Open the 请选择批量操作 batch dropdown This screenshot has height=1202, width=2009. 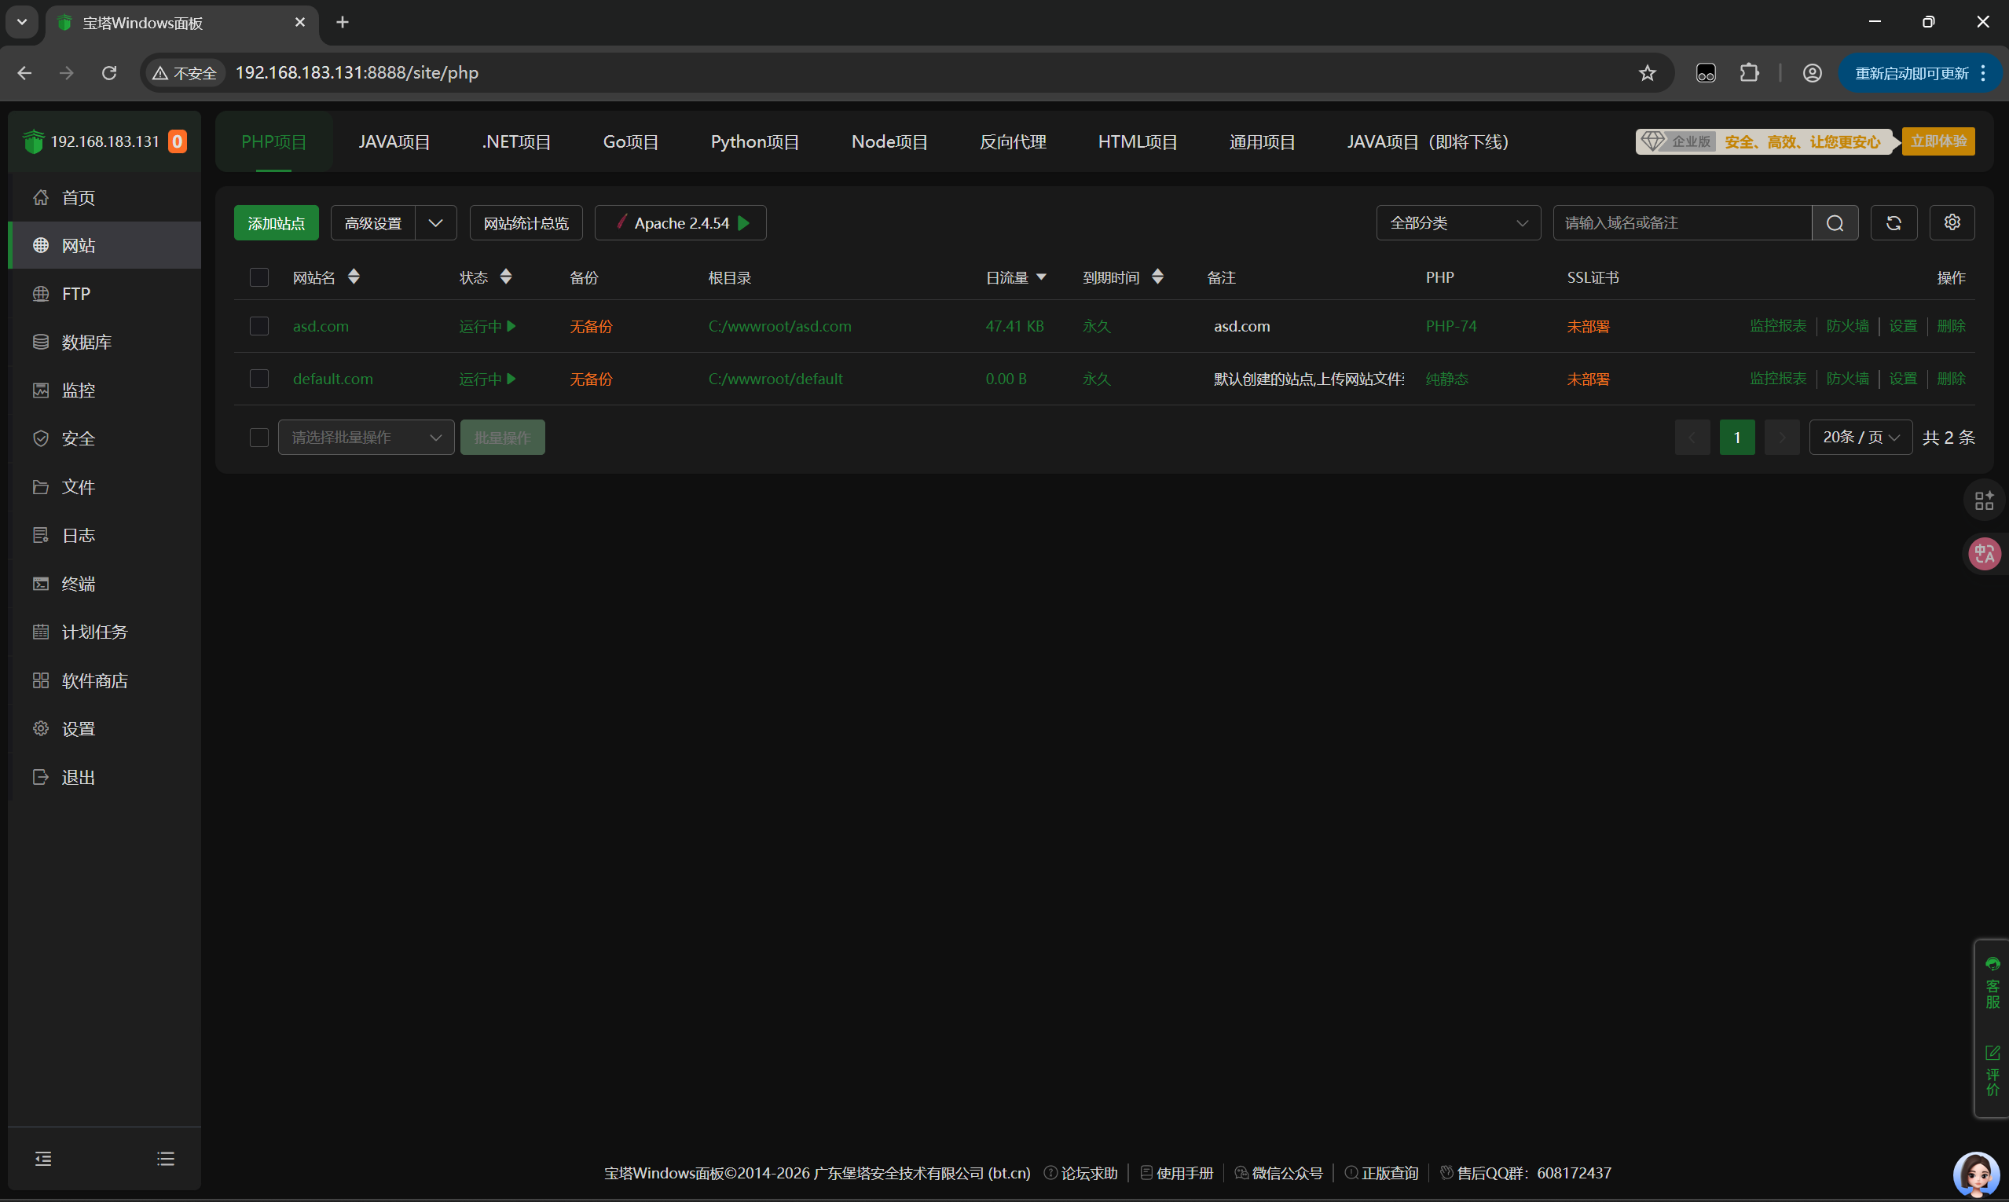(x=365, y=438)
